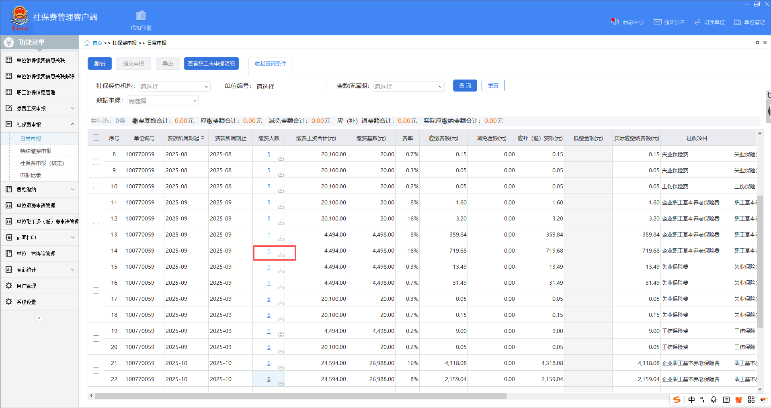771x408 pixels.
Task: Open the 数据来源 dropdown
Action: [163, 101]
